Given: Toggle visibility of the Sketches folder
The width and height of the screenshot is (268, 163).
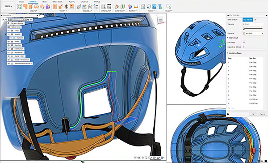Looking at the screenshot, I should click(x=8, y=45).
